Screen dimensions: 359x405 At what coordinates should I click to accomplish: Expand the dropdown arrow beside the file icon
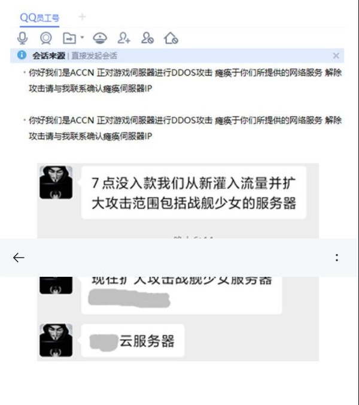click(x=83, y=38)
